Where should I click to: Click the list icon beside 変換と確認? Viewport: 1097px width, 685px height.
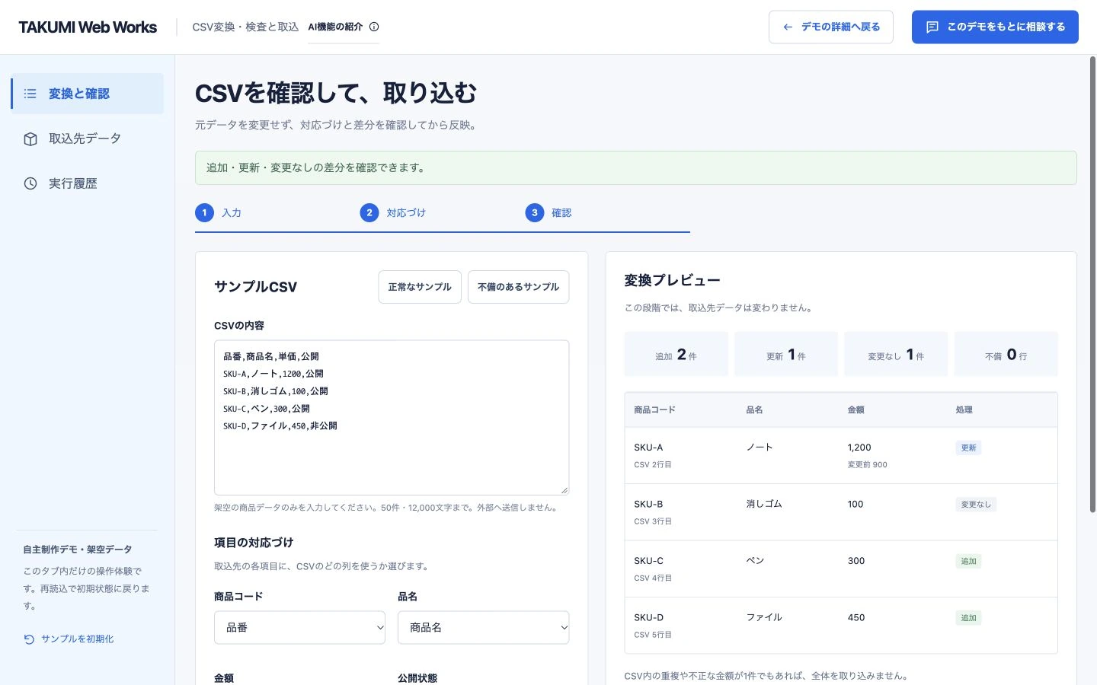tap(30, 94)
